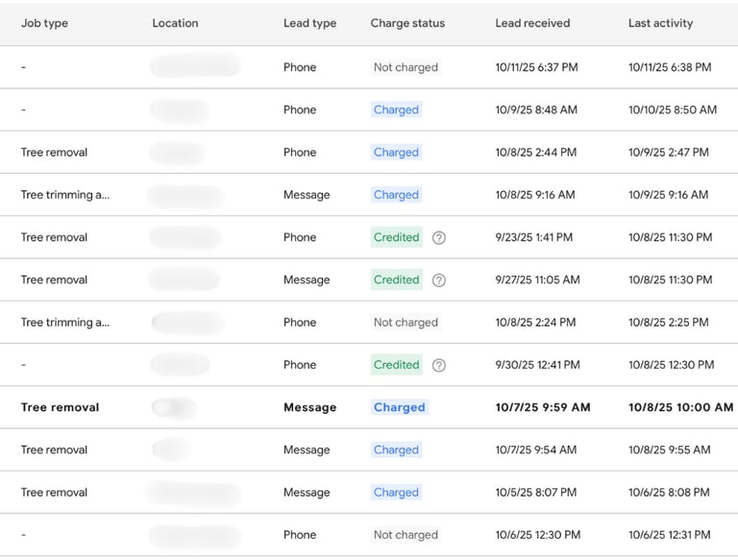Image resolution: width=738 pixels, height=560 pixels.
Task: Click Charged badge on 10/5/25 8:07 PM lead
Action: [x=396, y=493]
